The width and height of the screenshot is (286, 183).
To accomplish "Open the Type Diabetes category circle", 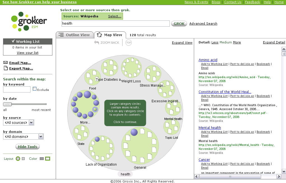I will click(110, 68).
